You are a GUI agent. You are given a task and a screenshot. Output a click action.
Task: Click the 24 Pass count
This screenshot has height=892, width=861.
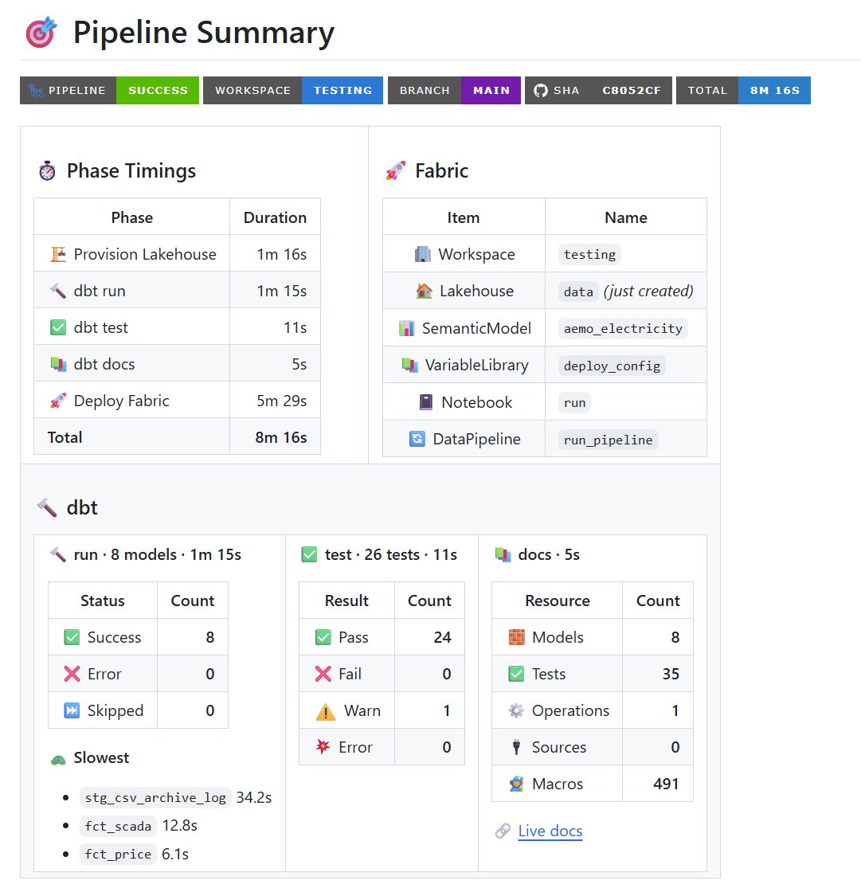point(442,637)
